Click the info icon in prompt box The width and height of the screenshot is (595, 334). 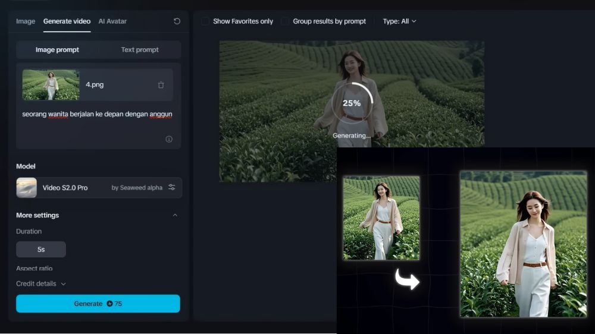coord(169,139)
